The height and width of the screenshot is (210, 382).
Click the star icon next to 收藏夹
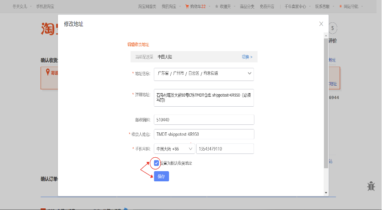point(217,6)
